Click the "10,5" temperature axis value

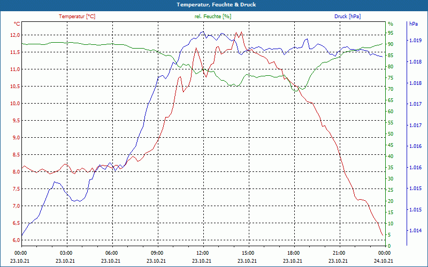[x=15, y=87]
